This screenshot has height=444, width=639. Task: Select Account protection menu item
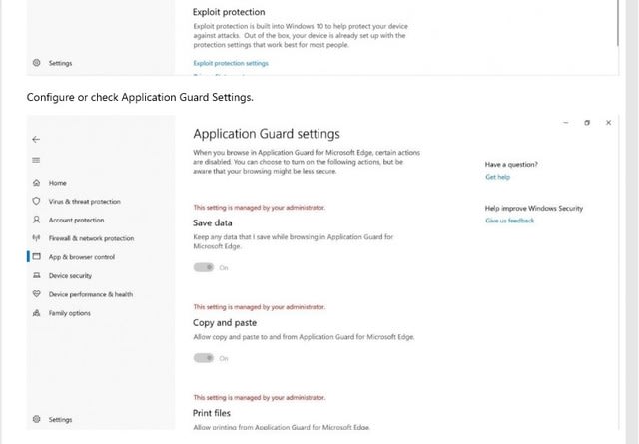[x=76, y=220]
